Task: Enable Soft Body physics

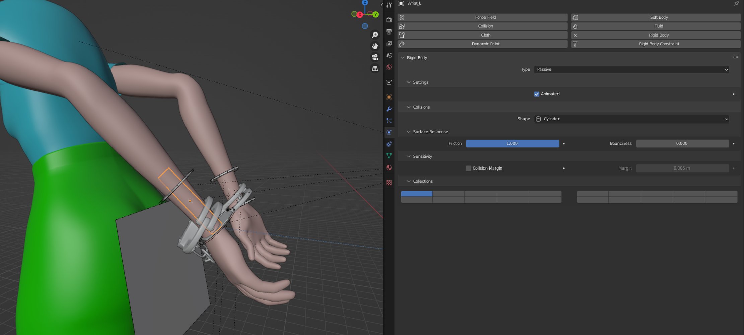Action: click(656, 17)
